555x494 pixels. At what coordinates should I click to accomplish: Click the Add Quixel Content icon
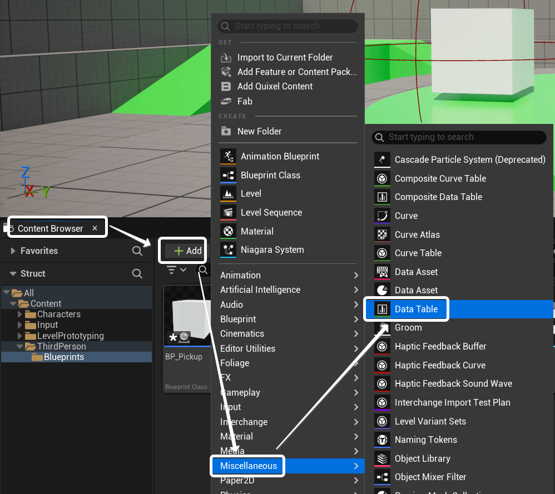[226, 87]
